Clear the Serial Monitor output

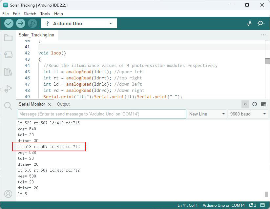click(x=263, y=104)
